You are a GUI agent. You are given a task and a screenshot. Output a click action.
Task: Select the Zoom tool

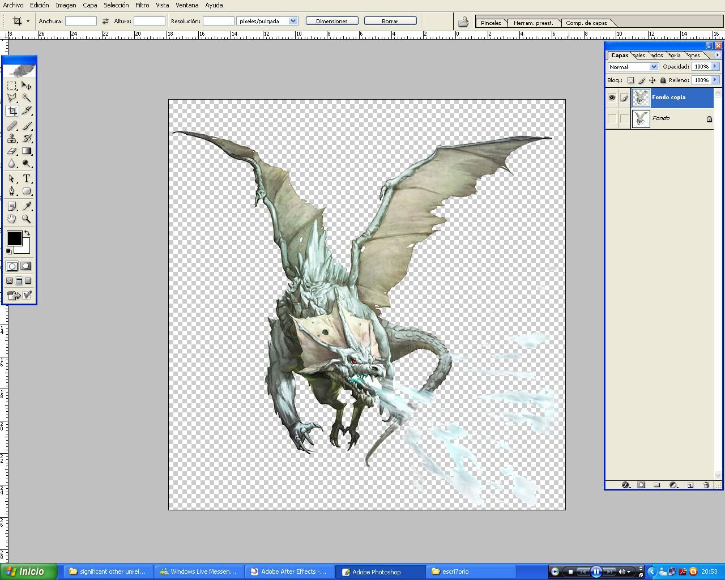click(27, 219)
